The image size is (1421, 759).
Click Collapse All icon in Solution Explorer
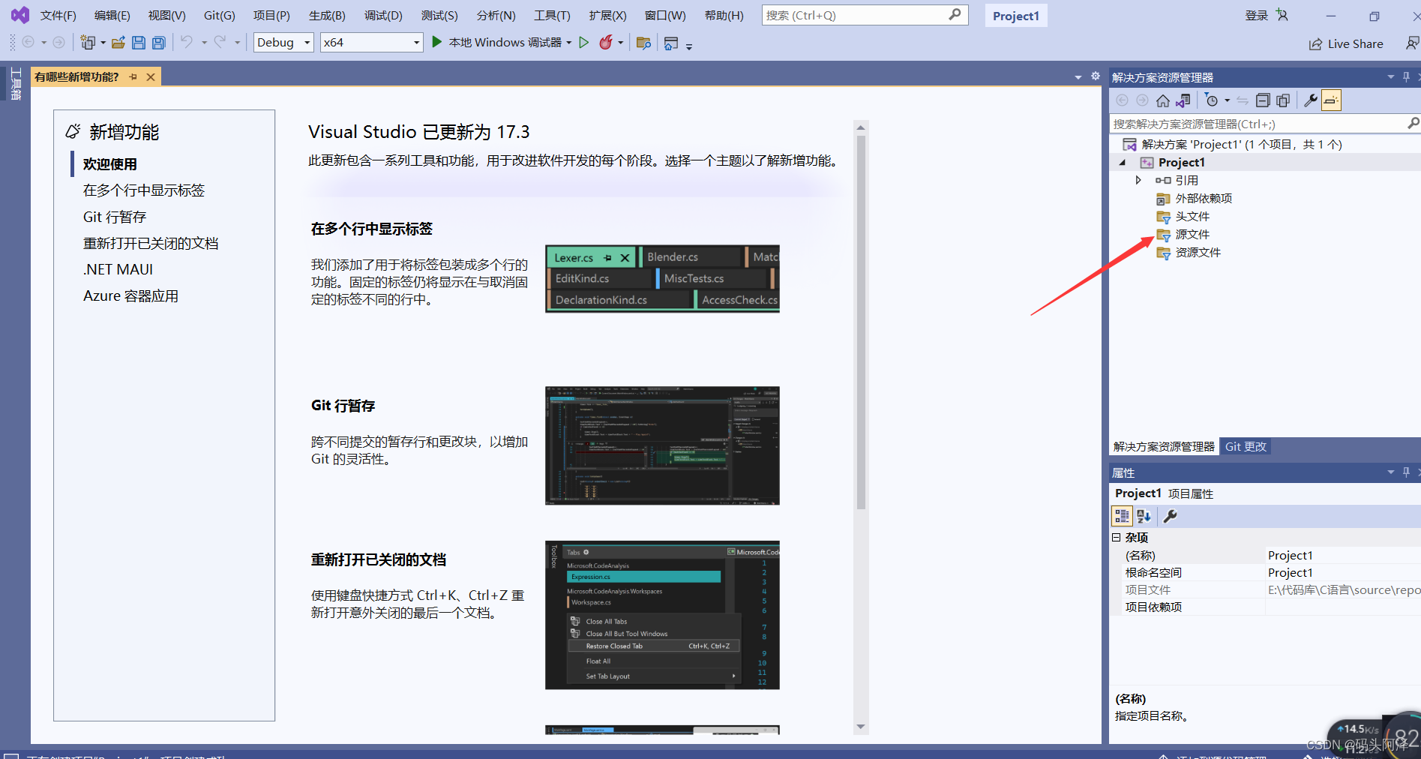[x=1263, y=100]
